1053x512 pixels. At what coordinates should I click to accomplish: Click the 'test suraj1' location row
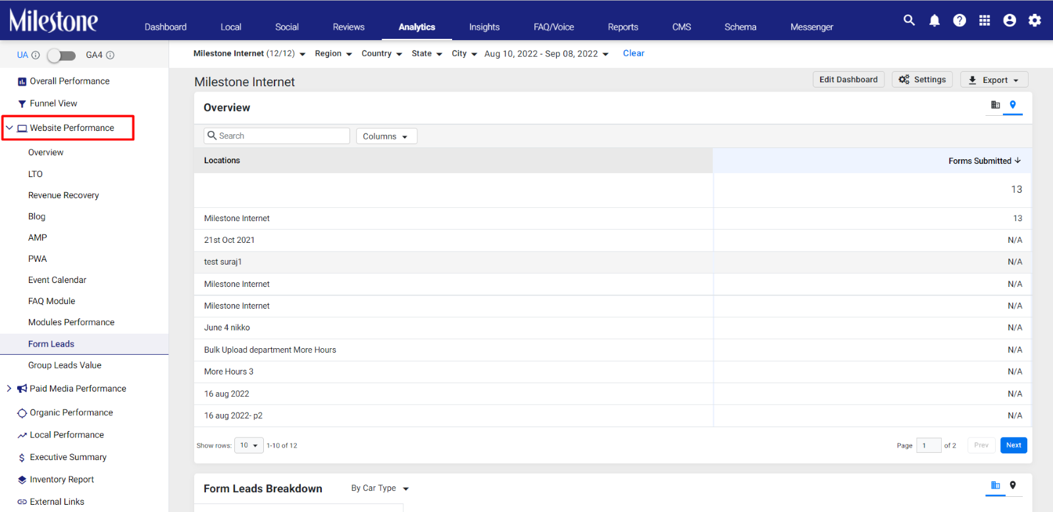click(x=613, y=262)
